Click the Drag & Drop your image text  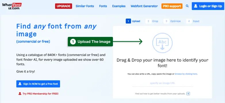click(162, 63)
